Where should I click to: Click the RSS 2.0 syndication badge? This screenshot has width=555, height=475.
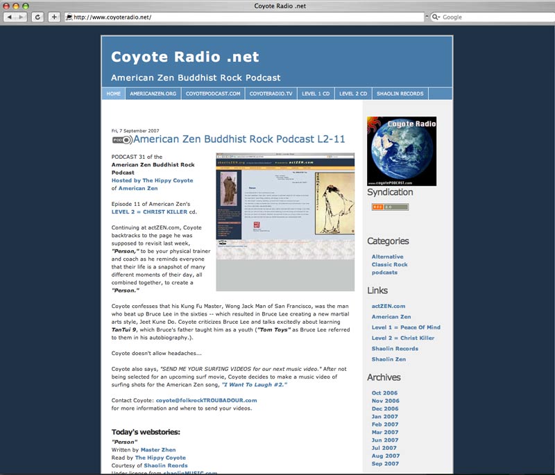point(390,207)
